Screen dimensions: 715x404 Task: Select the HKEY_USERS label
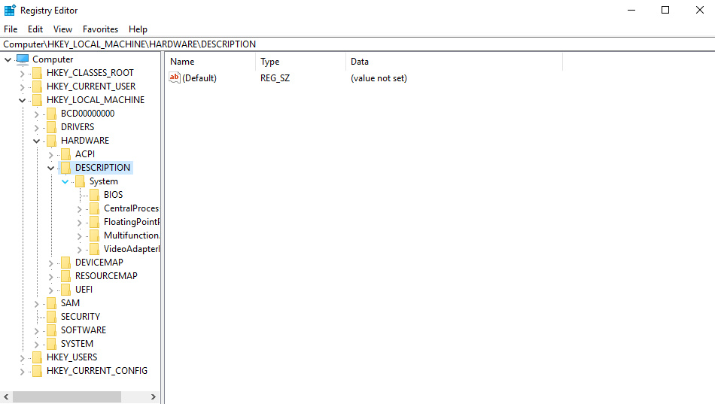[72, 357]
